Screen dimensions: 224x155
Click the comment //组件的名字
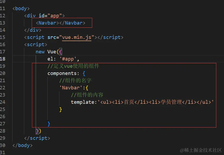[x=75, y=80]
